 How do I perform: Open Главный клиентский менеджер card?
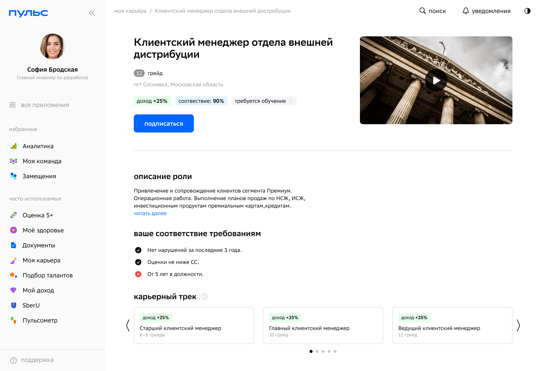point(323,326)
